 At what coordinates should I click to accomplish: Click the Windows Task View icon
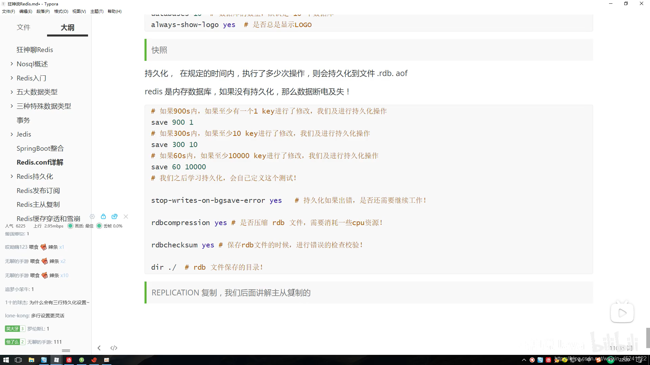(x=19, y=360)
